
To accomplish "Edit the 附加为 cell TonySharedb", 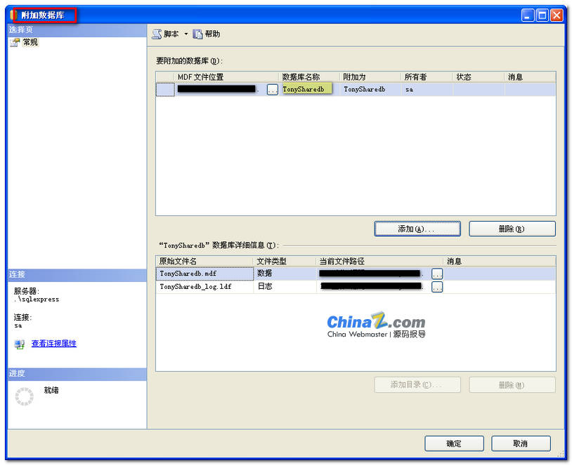I will [x=371, y=89].
